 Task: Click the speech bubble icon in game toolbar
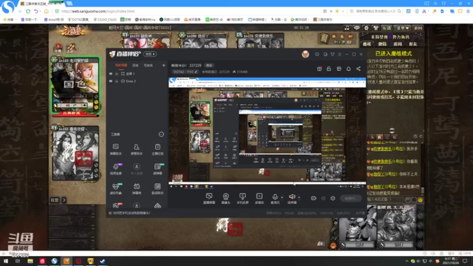coord(357,28)
